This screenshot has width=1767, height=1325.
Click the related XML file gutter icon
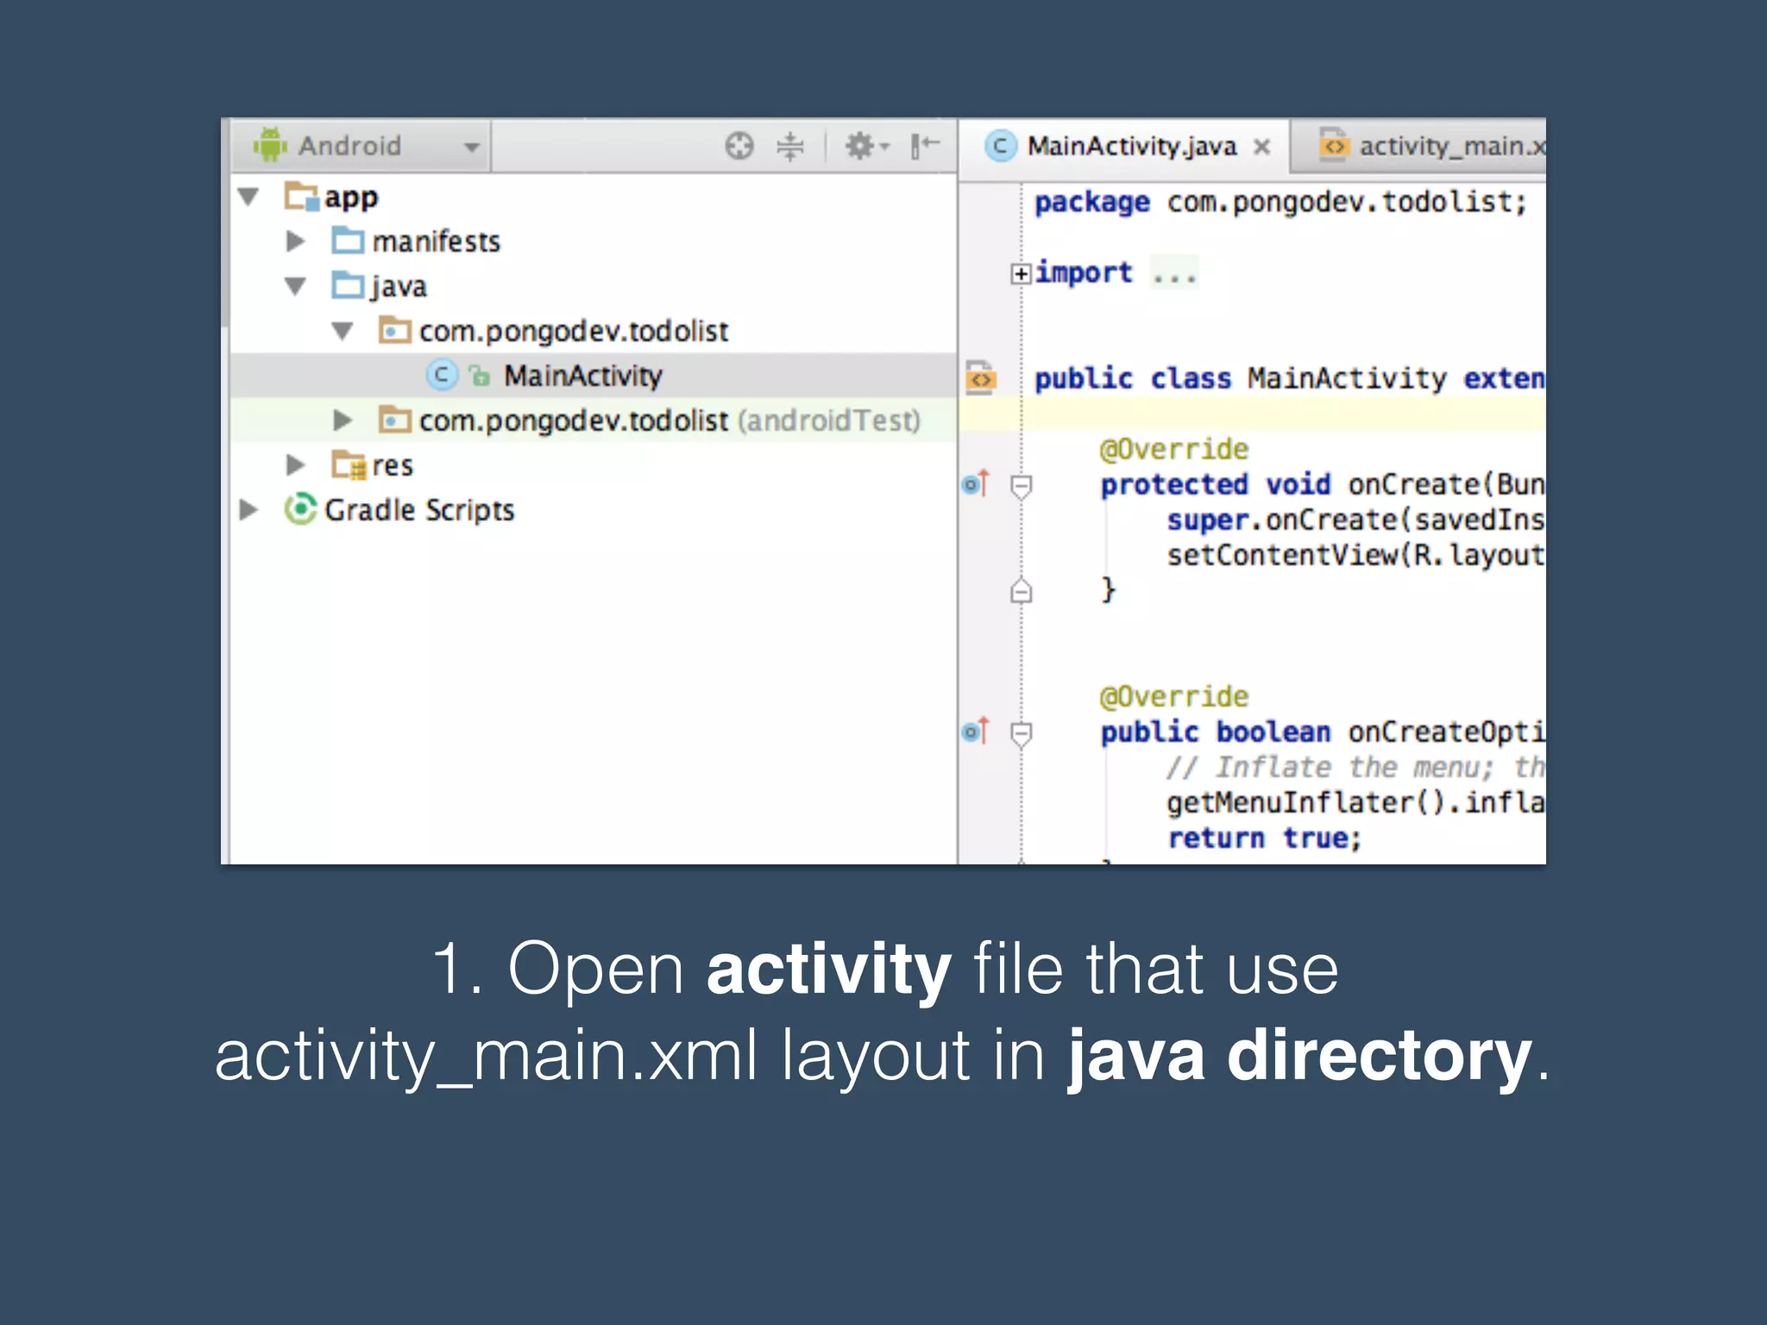click(980, 378)
